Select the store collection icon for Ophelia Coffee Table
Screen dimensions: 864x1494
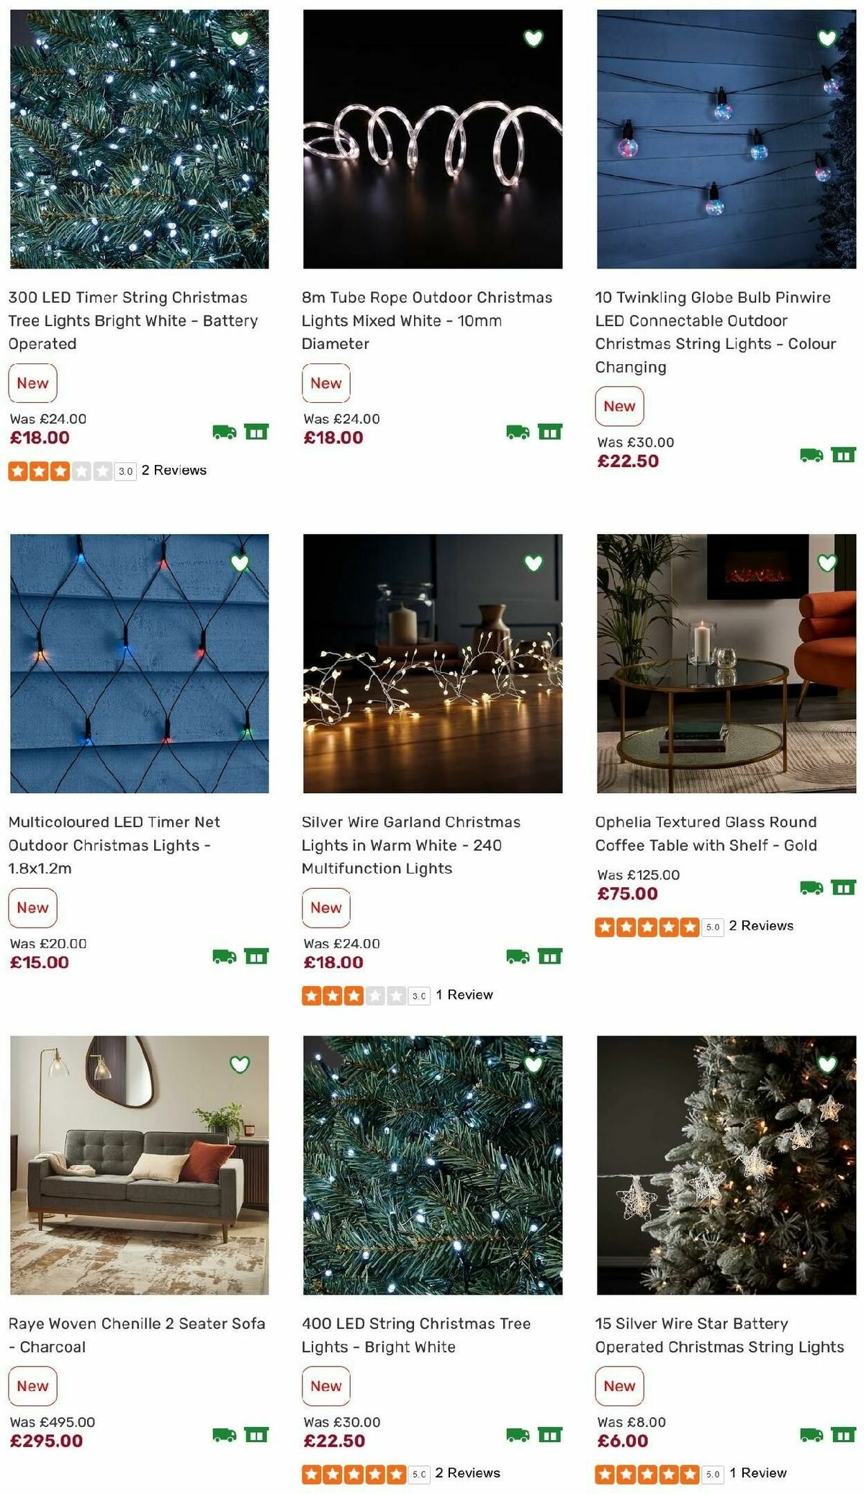pyautogui.click(x=845, y=888)
